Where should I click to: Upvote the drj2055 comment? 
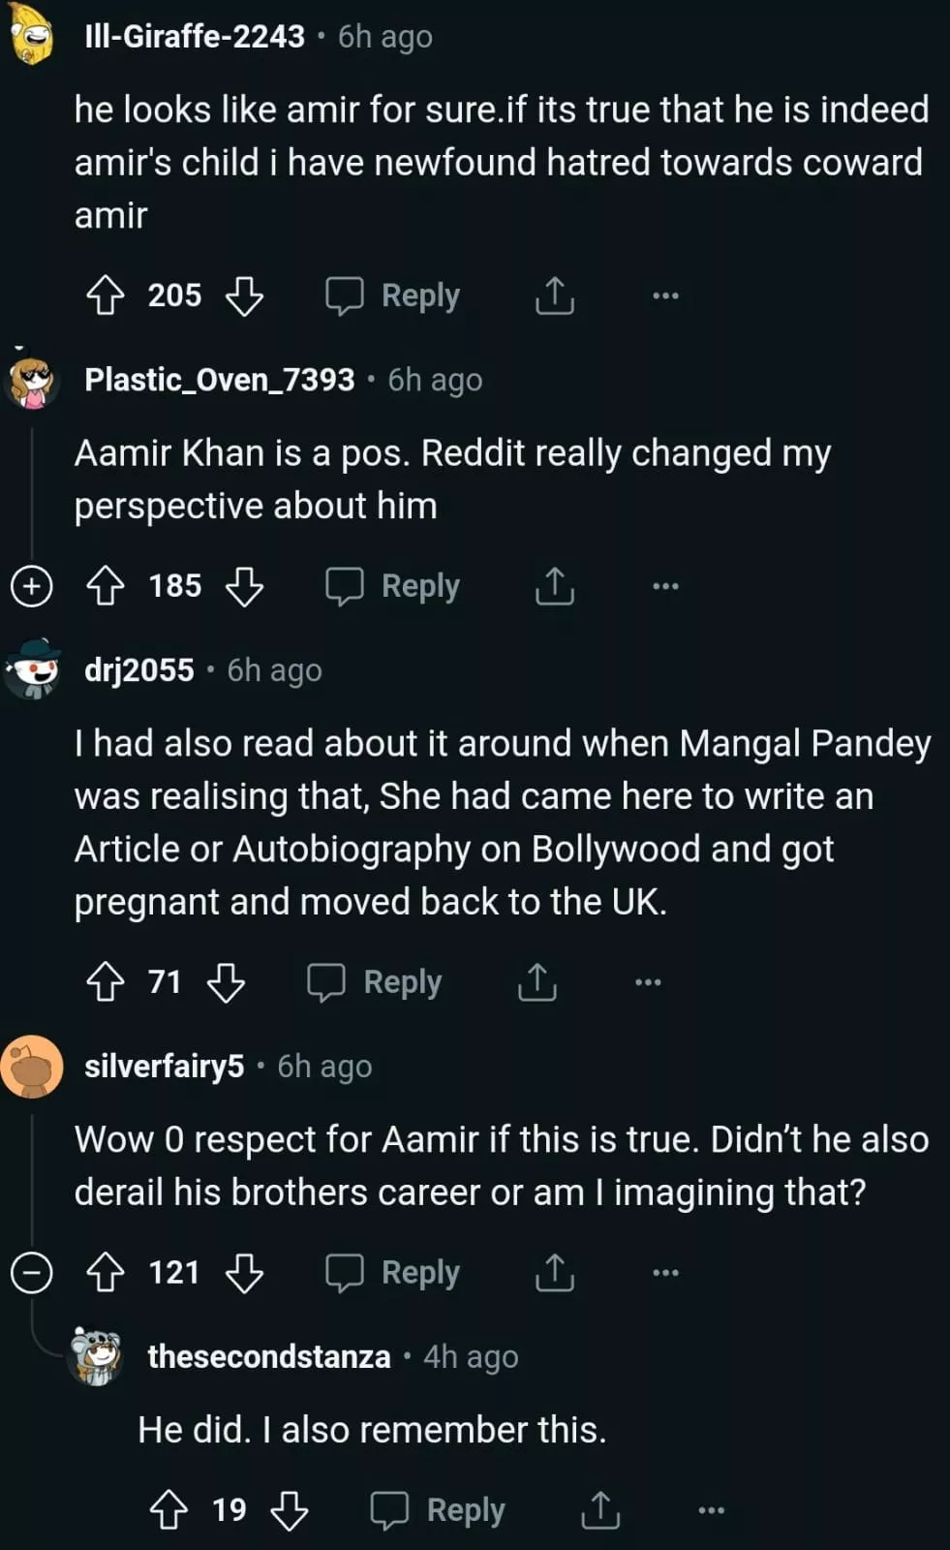coord(106,982)
